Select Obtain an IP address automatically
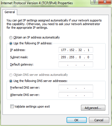The image size is (112, 126). click(11, 38)
